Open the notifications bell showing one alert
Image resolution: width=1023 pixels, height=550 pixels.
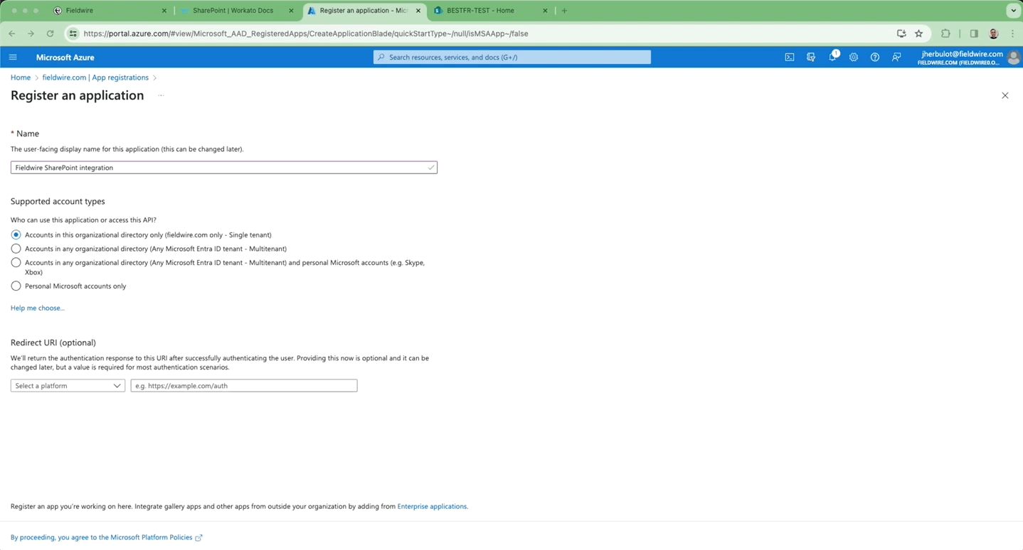832,57
